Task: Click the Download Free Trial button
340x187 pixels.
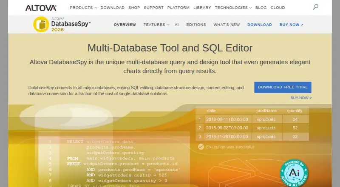Action: (x=283, y=87)
